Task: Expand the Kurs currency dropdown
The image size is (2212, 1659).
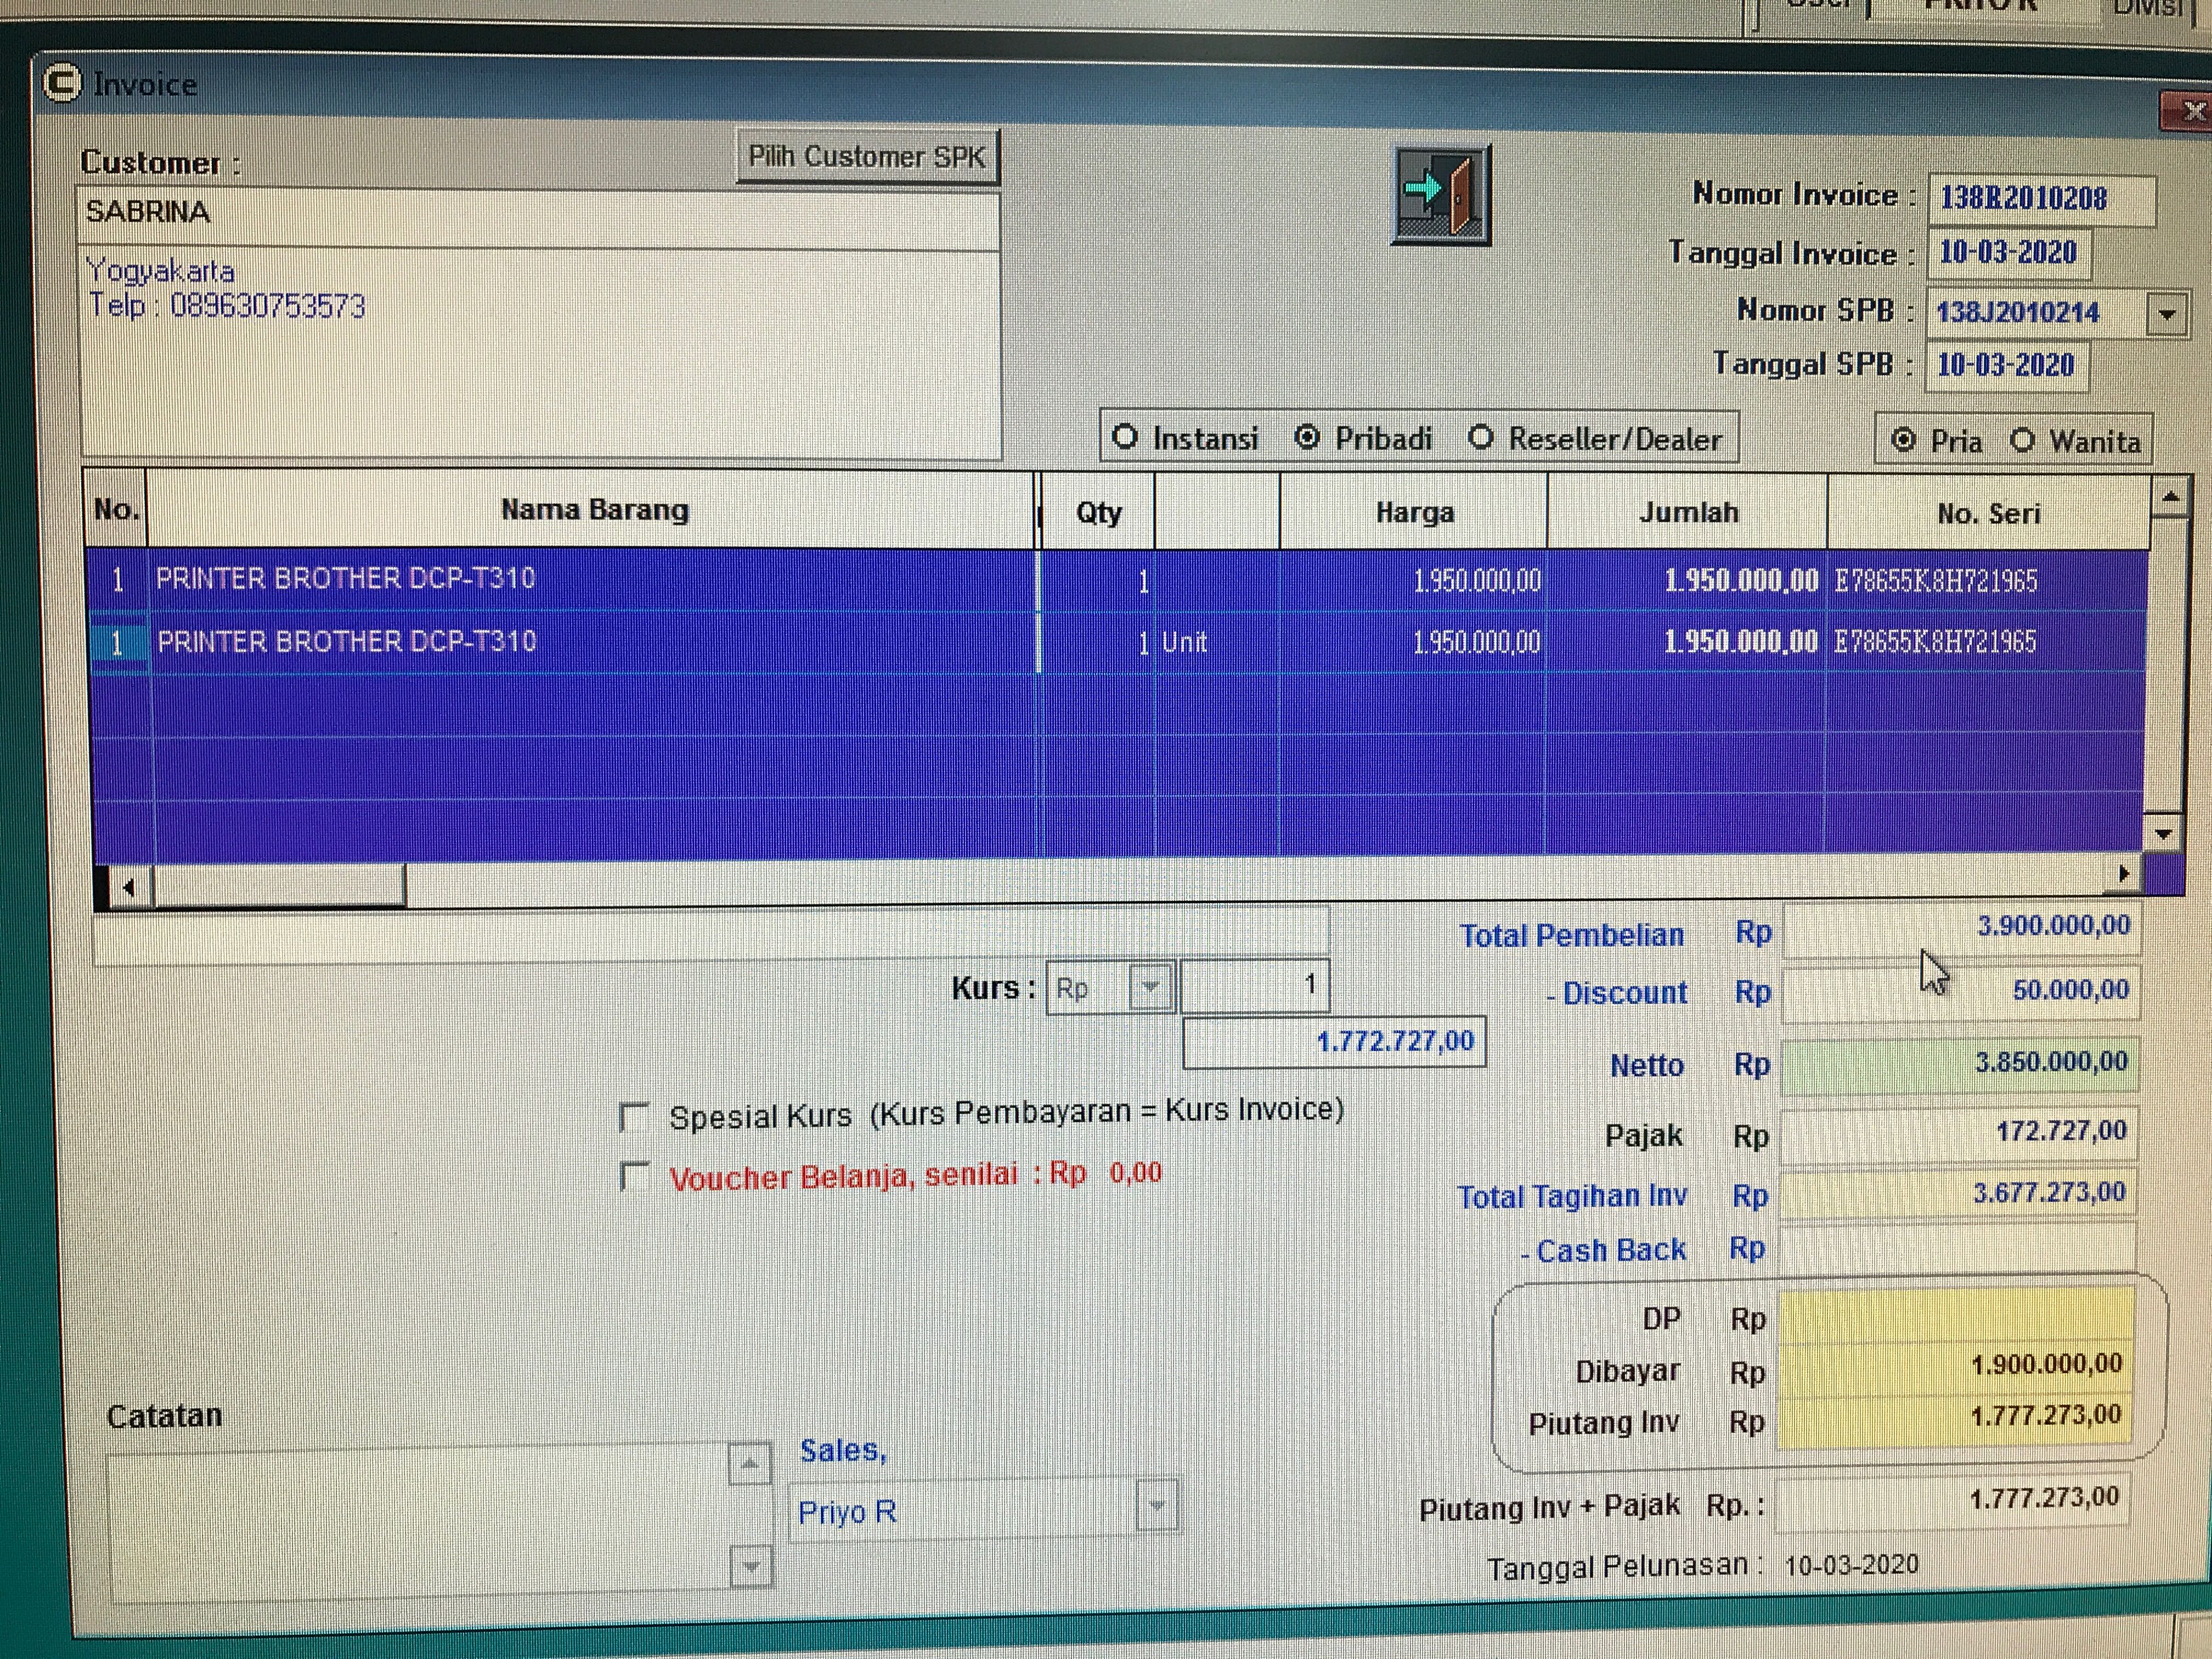Action: (x=1150, y=987)
